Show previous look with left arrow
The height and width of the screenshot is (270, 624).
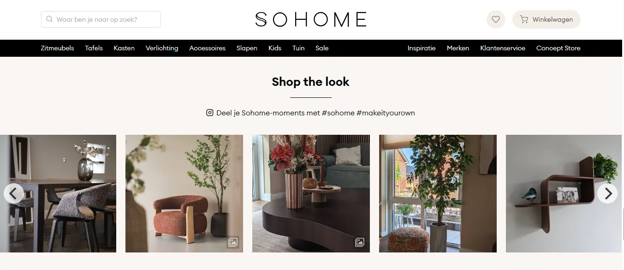(14, 193)
